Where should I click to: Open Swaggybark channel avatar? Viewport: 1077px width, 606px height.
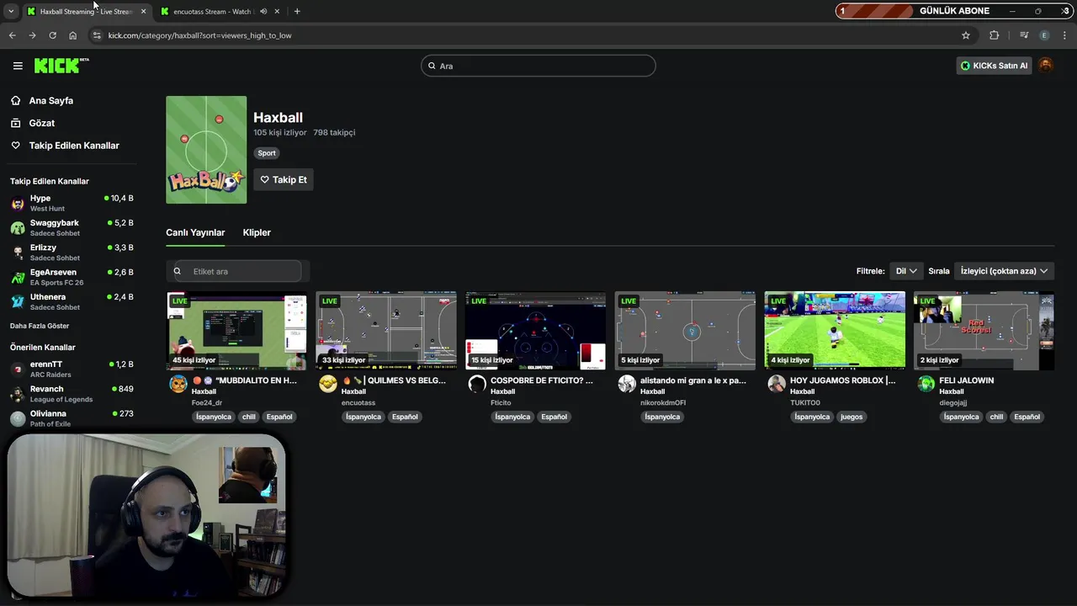point(18,227)
